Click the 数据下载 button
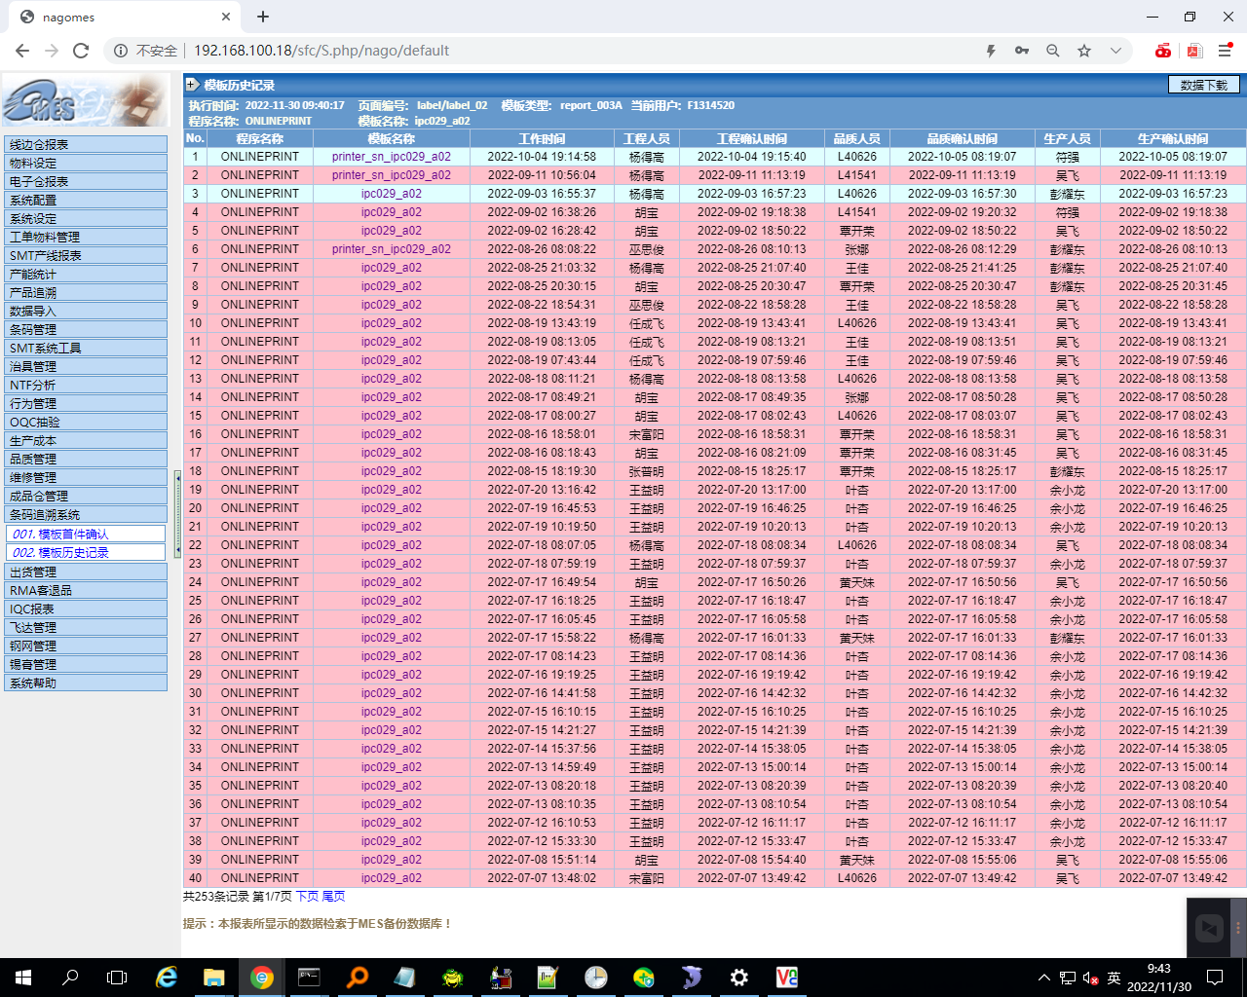The image size is (1247, 997). [x=1203, y=85]
